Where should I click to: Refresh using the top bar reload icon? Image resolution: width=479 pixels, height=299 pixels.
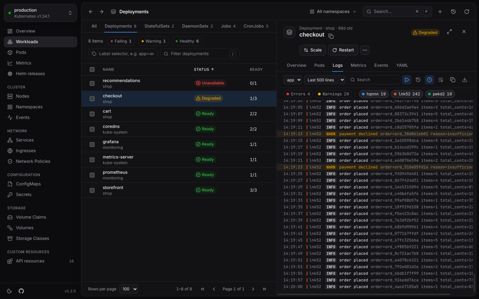pos(467,12)
